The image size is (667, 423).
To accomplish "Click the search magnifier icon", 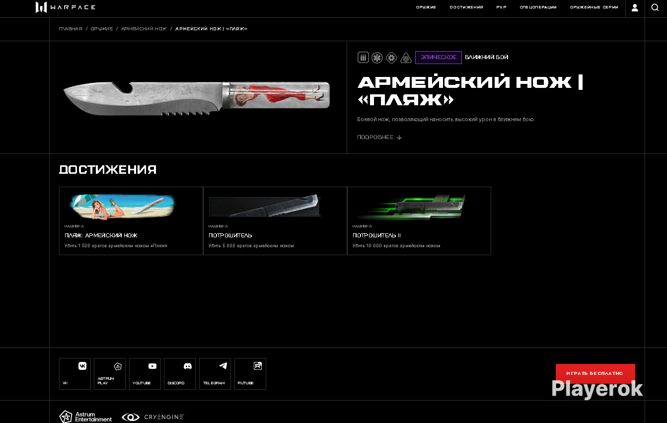I will [655, 7].
